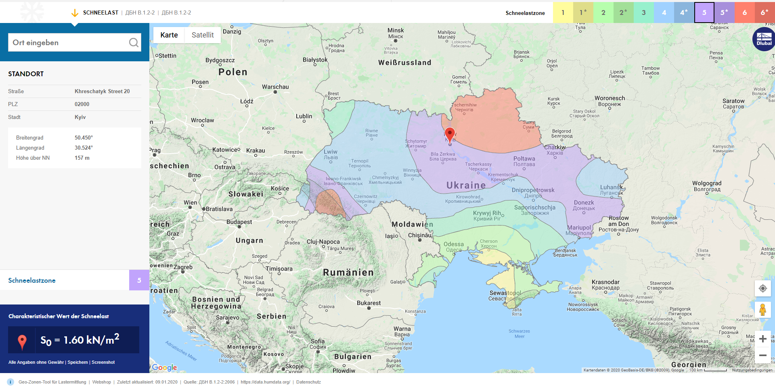Select Schneelastzone 2* in the header

623,13
